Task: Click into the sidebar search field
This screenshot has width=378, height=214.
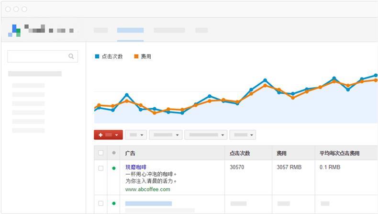Action: click(x=43, y=56)
